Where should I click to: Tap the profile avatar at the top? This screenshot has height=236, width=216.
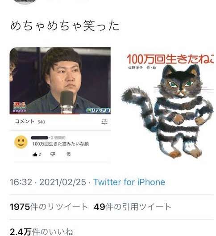25,1
